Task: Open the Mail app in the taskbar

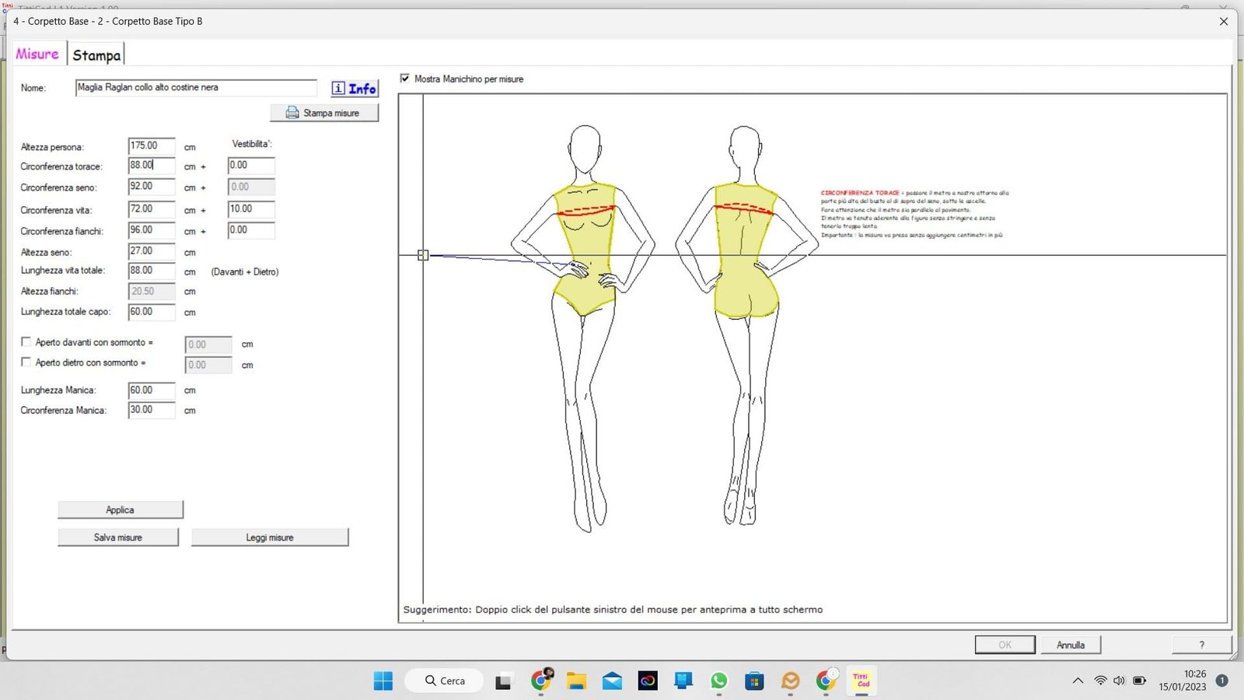Action: tap(612, 681)
